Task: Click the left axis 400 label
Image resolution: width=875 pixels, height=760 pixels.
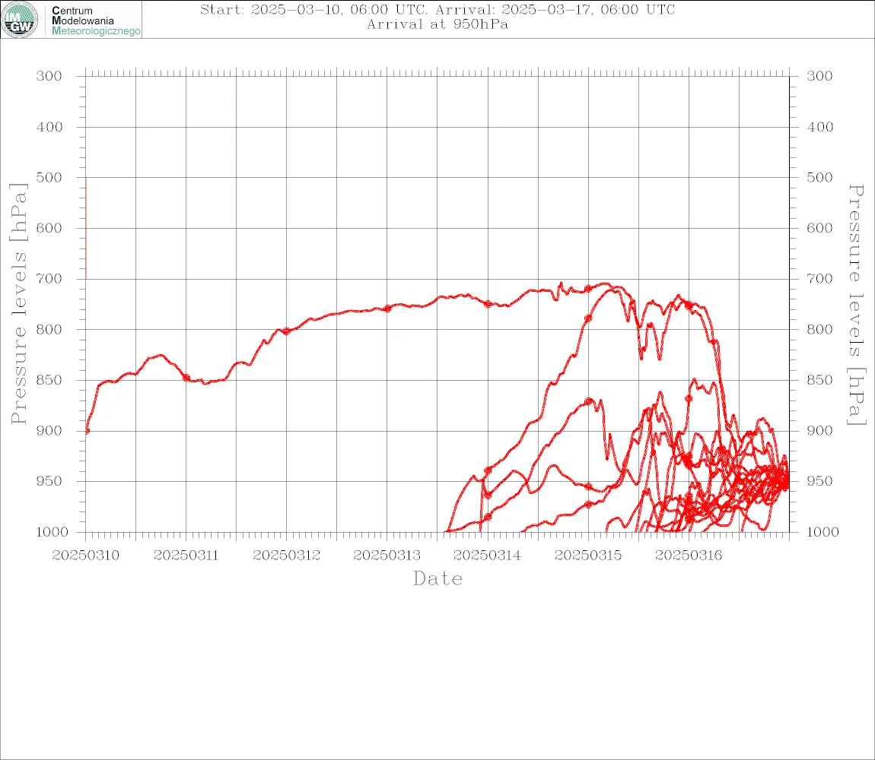Action: 49,127
